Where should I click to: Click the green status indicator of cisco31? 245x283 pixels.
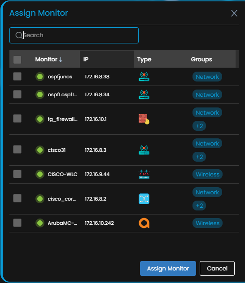(x=40, y=150)
